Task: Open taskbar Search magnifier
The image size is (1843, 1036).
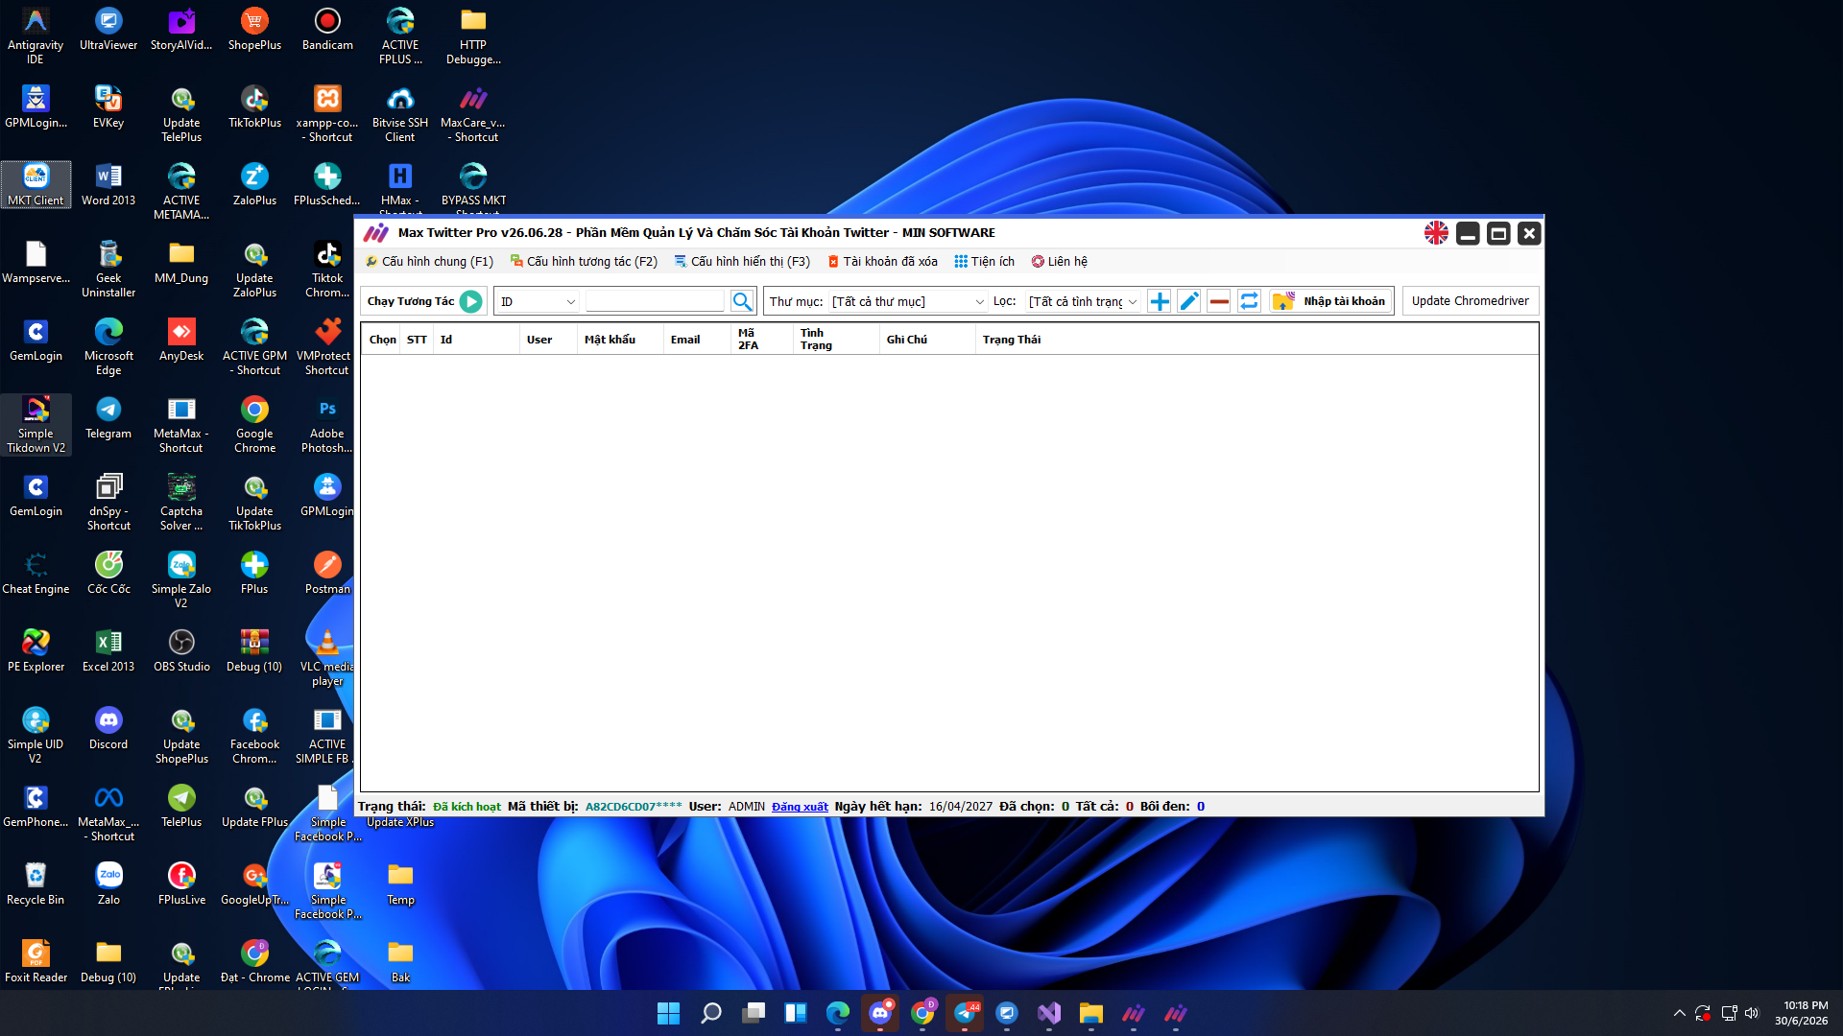Action: tap(710, 1013)
